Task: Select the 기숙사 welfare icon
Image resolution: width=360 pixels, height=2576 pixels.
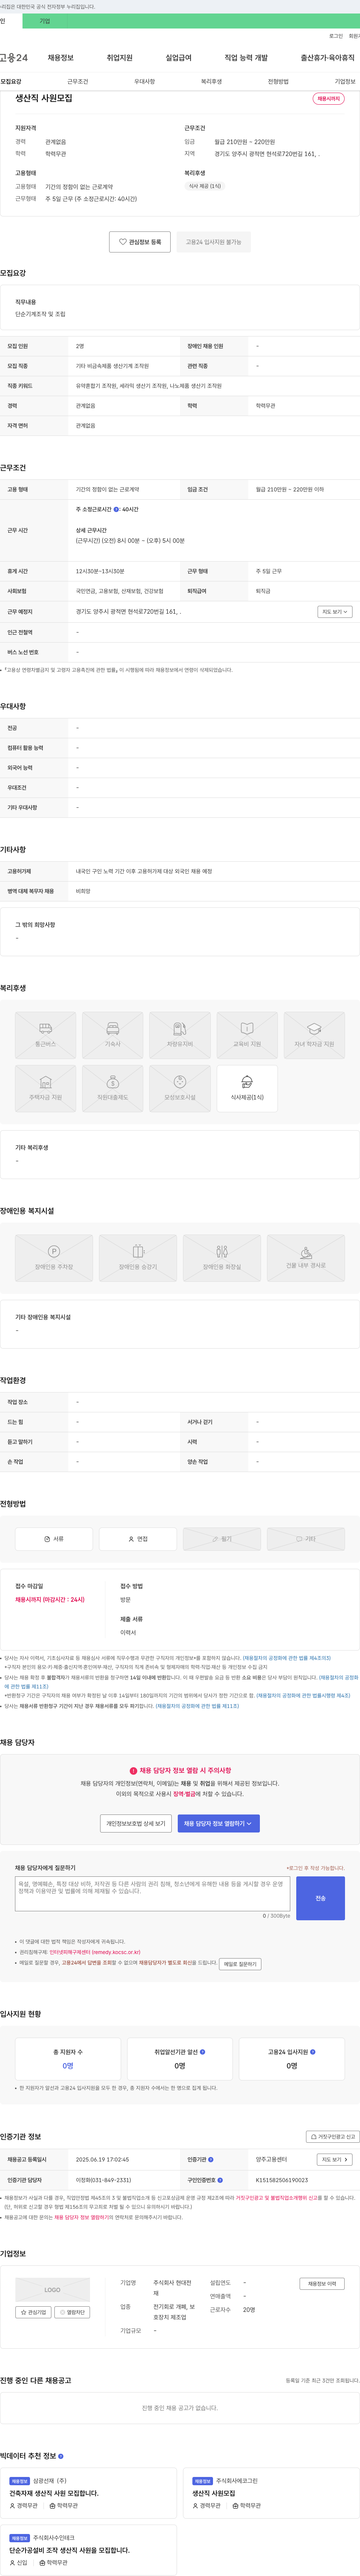Action: 112,1035
